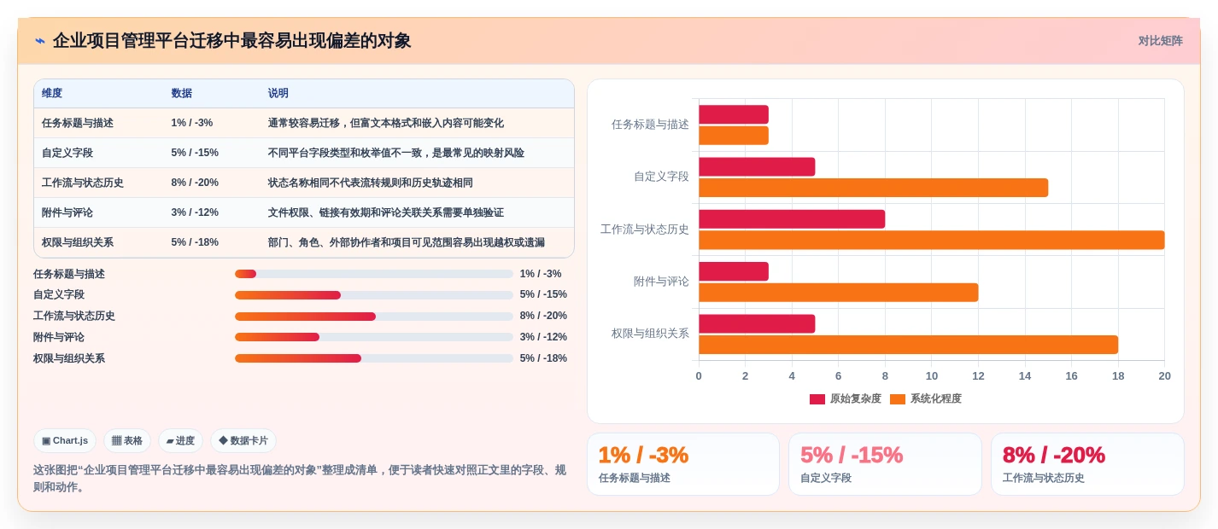1218x529 pixels.
Task: Click red chart bar for 工作流与状态历史
Action: pyautogui.click(x=792, y=219)
